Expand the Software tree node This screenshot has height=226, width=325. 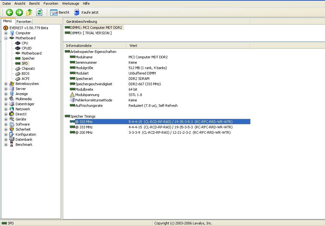pos(6,124)
